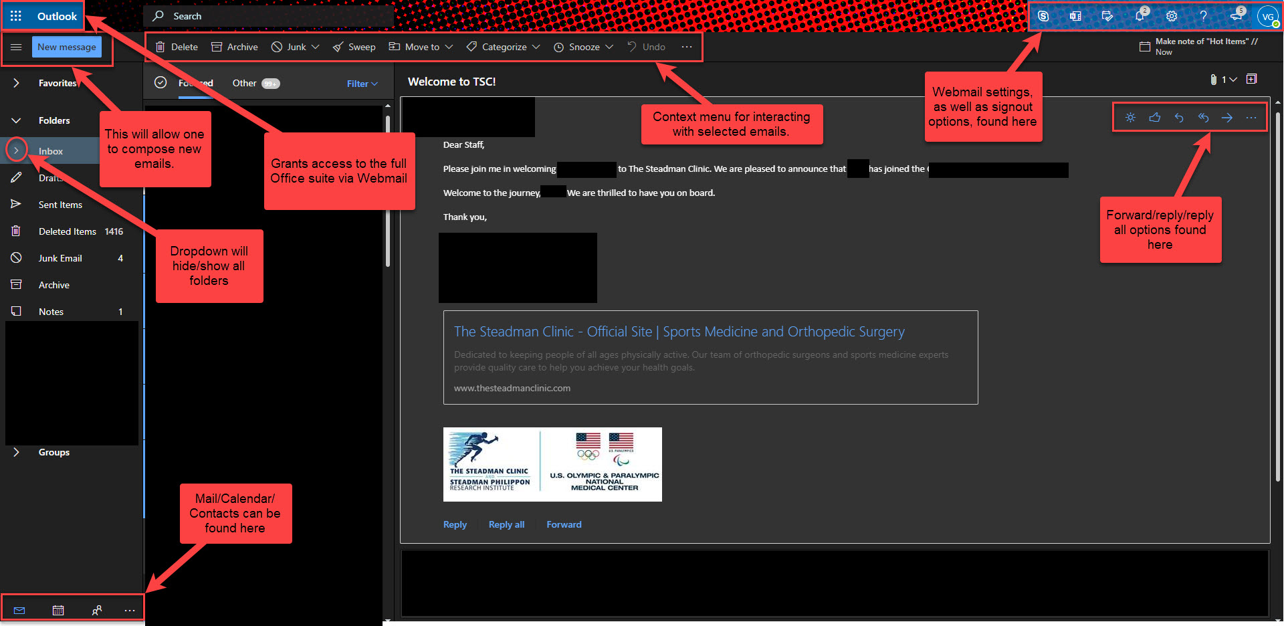Click Make note of Hot Items reminder text
The height and width of the screenshot is (626, 1284).
click(1206, 41)
